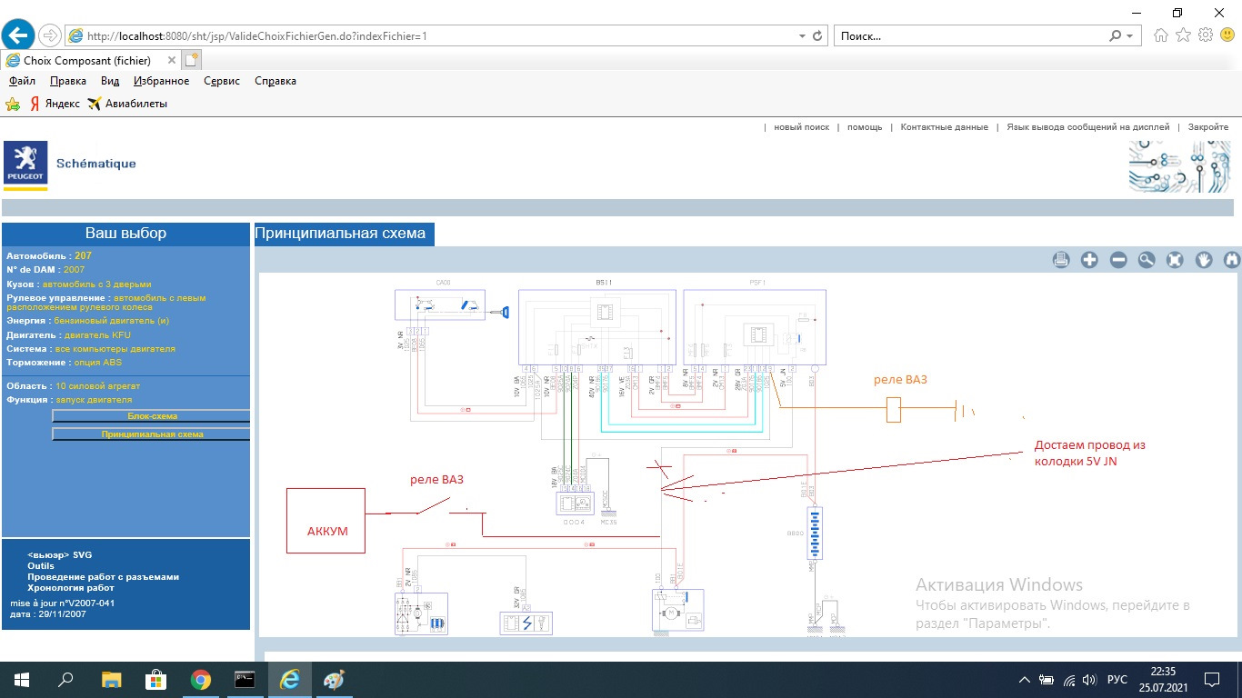Image resolution: width=1242 pixels, height=698 pixels.
Task: Open the Файл menu
Action: (x=22, y=81)
